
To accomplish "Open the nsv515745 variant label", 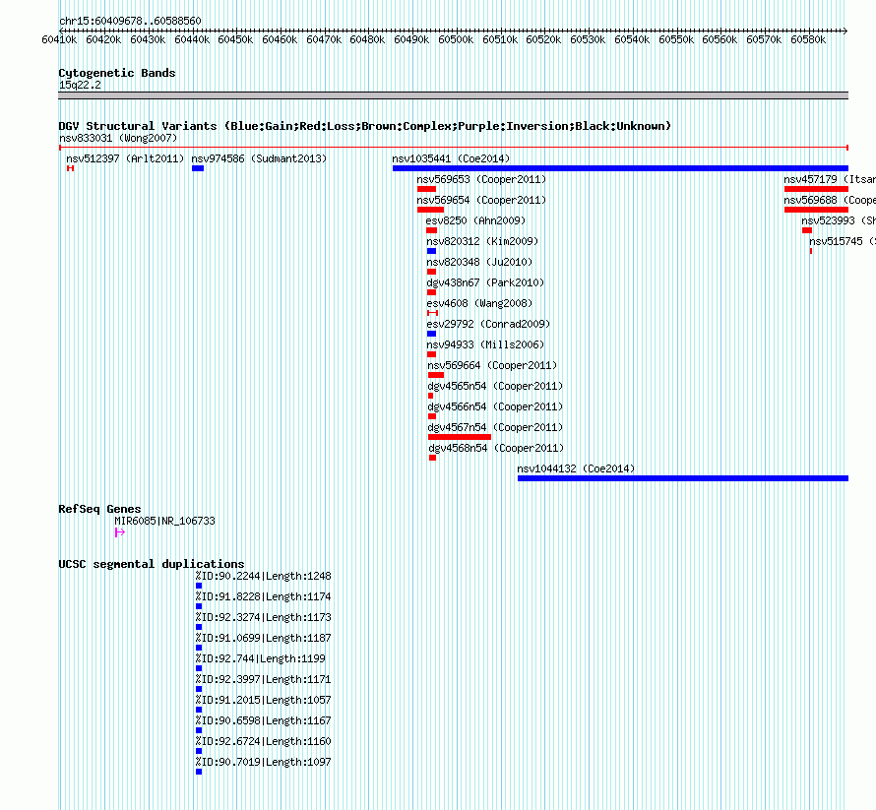I will tap(842, 241).
